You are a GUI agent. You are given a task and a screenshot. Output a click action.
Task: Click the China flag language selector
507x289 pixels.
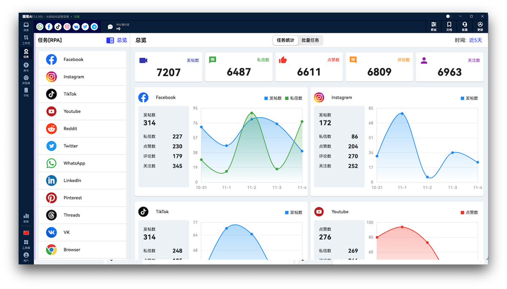pyautogui.click(x=26, y=233)
